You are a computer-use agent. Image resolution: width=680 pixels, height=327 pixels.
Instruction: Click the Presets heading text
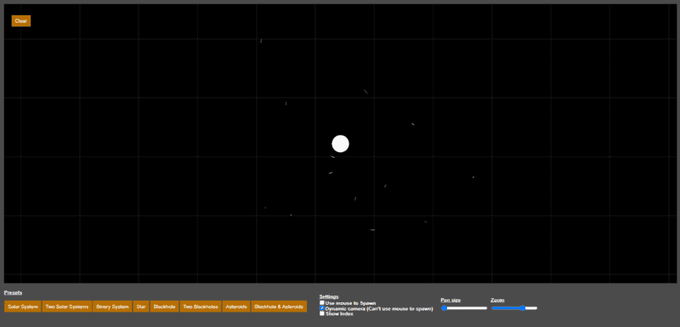13,293
